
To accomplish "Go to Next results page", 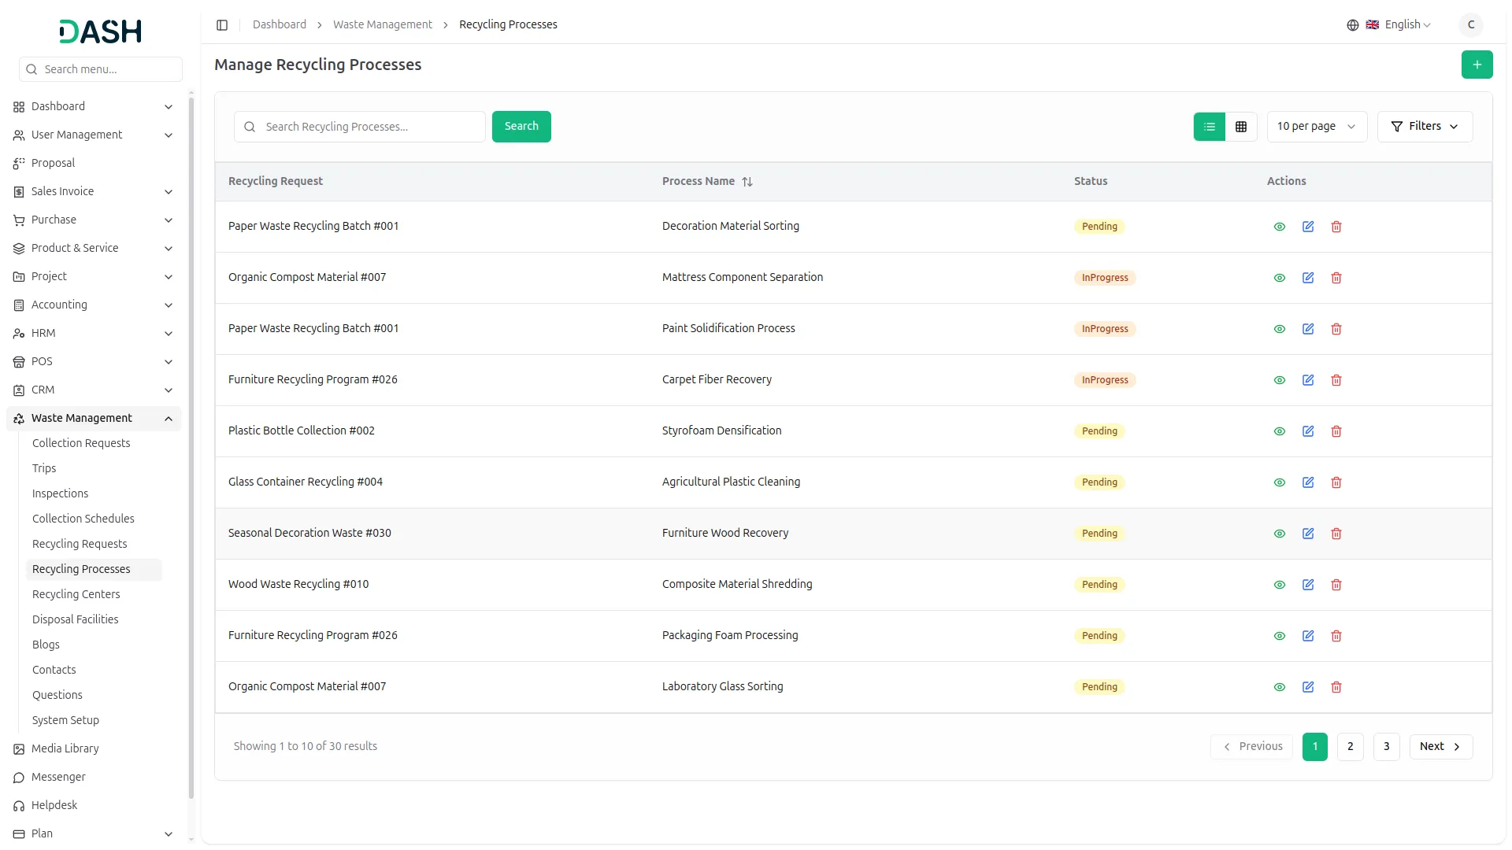I will [x=1440, y=746].
